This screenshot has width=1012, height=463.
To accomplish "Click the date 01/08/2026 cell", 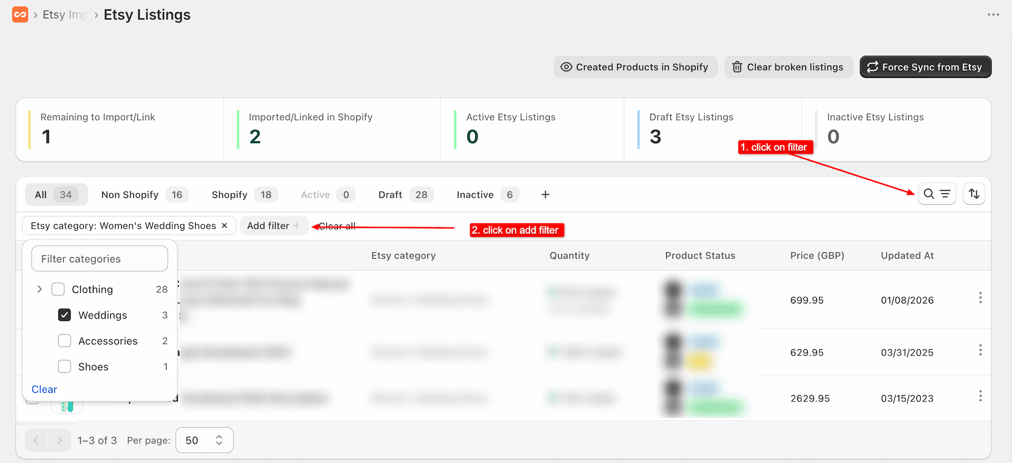I will point(907,300).
